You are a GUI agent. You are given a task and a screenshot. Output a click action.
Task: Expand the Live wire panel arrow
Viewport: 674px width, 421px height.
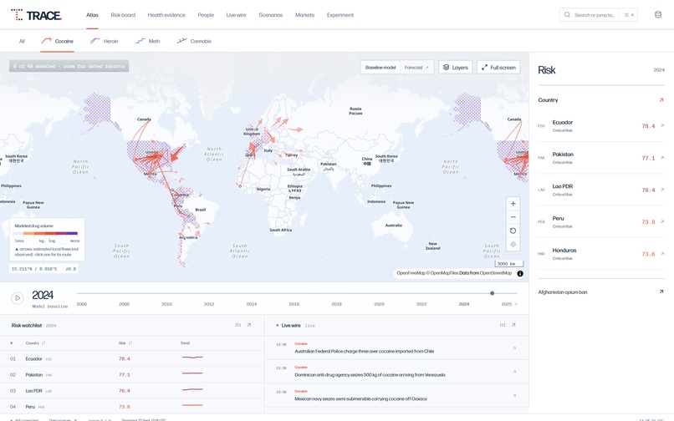coord(513,325)
